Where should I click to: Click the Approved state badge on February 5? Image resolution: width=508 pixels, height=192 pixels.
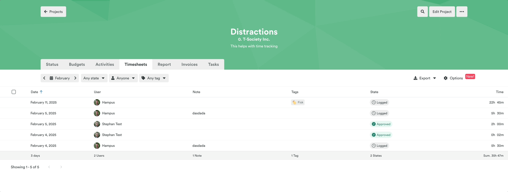pyautogui.click(x=381, y=124)
